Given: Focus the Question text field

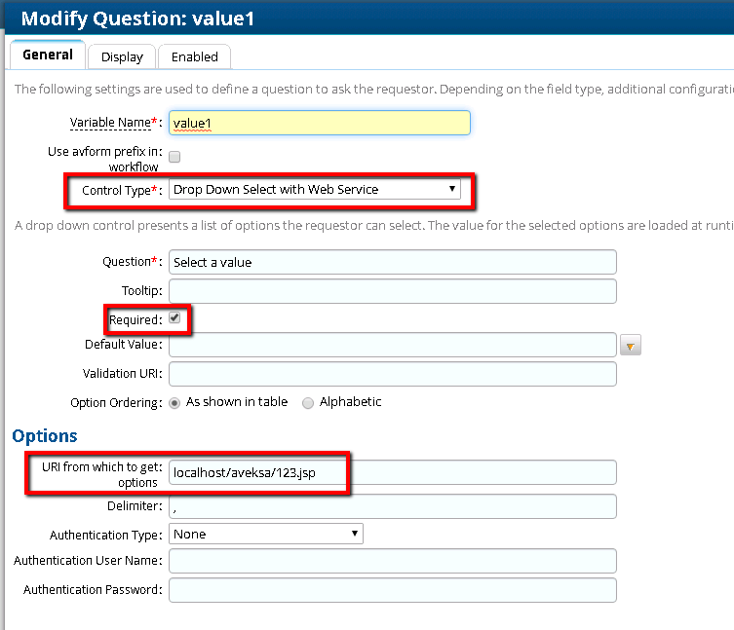Looking at the screenshot, I should coord(392,262).
